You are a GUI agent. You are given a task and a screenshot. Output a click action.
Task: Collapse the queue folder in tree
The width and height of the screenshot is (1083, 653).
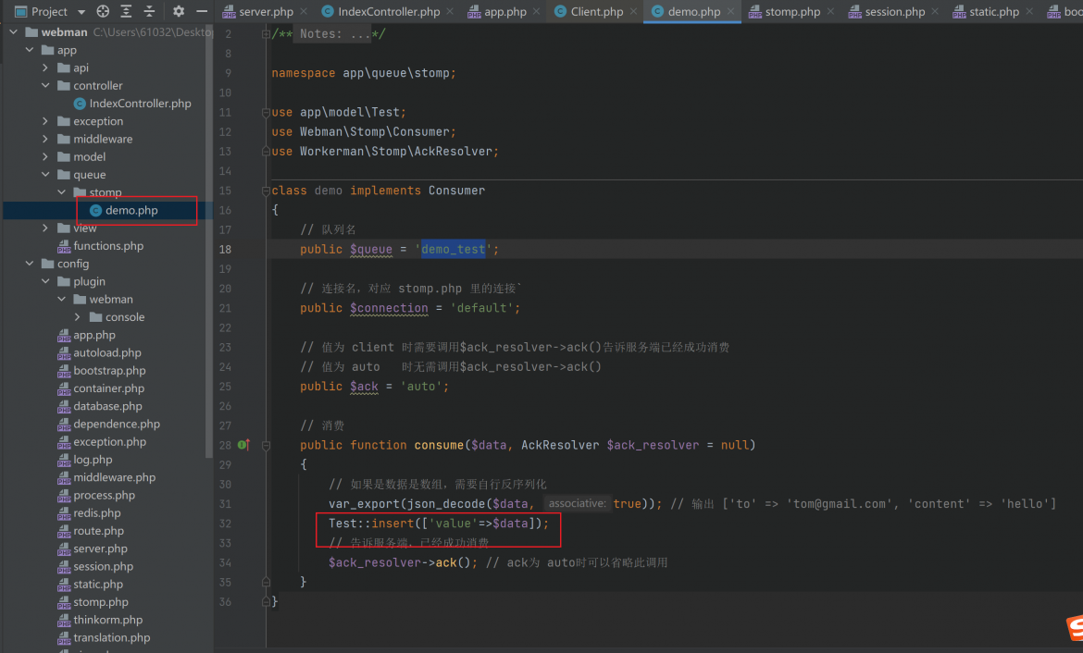point(45,175)
